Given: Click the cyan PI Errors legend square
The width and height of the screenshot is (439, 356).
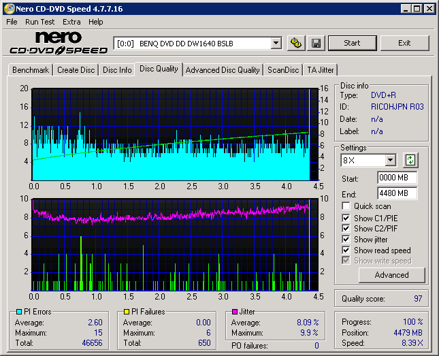Looking at the screenshot, I should [18, 312].
